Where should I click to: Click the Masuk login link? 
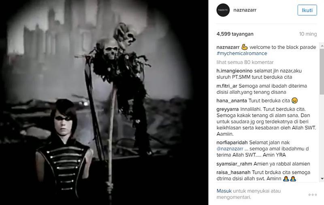pos(224,191)
